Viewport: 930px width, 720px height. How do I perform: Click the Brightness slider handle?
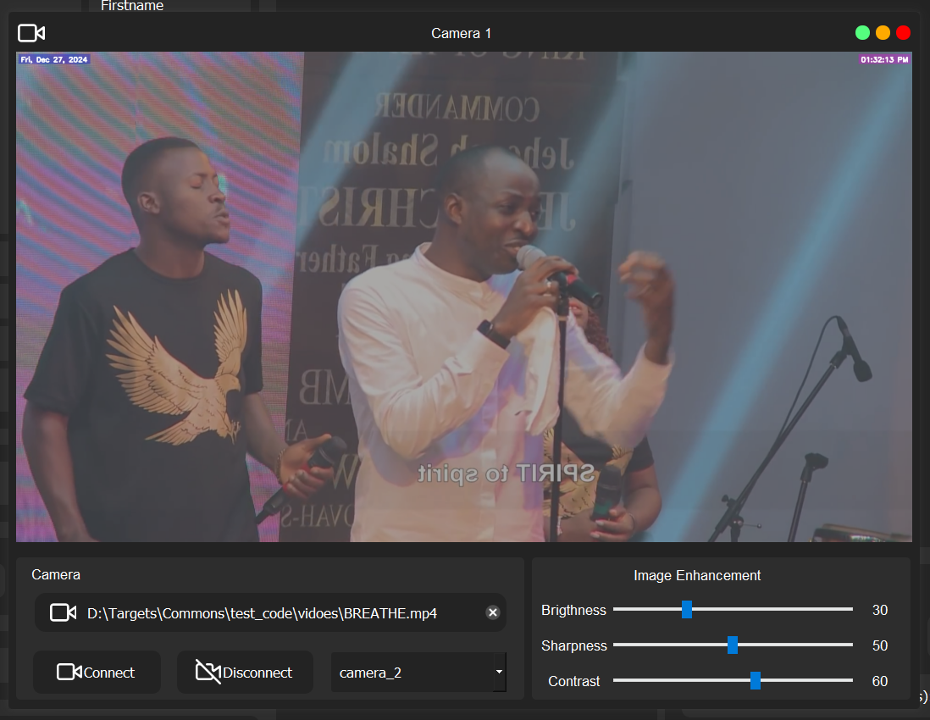[687, 609]
